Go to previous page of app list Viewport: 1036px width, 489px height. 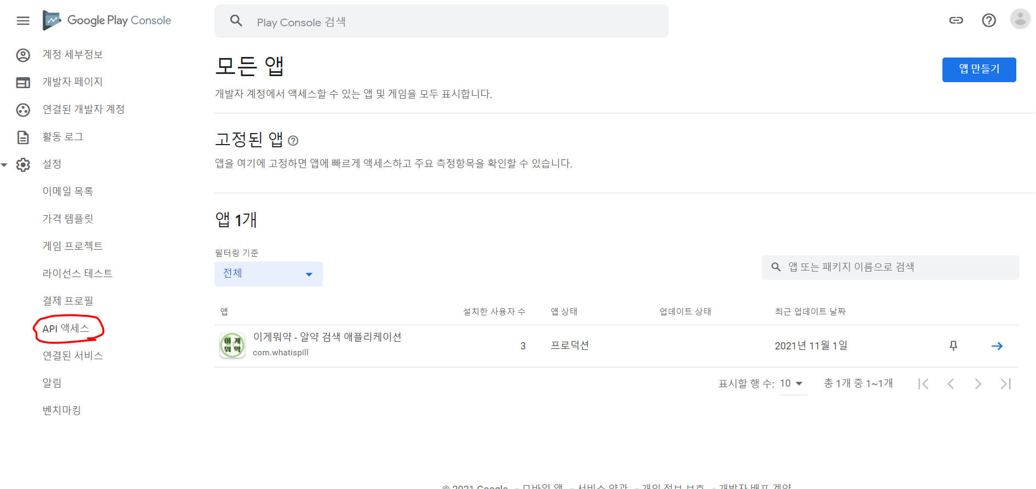click(x=951, y=384)
